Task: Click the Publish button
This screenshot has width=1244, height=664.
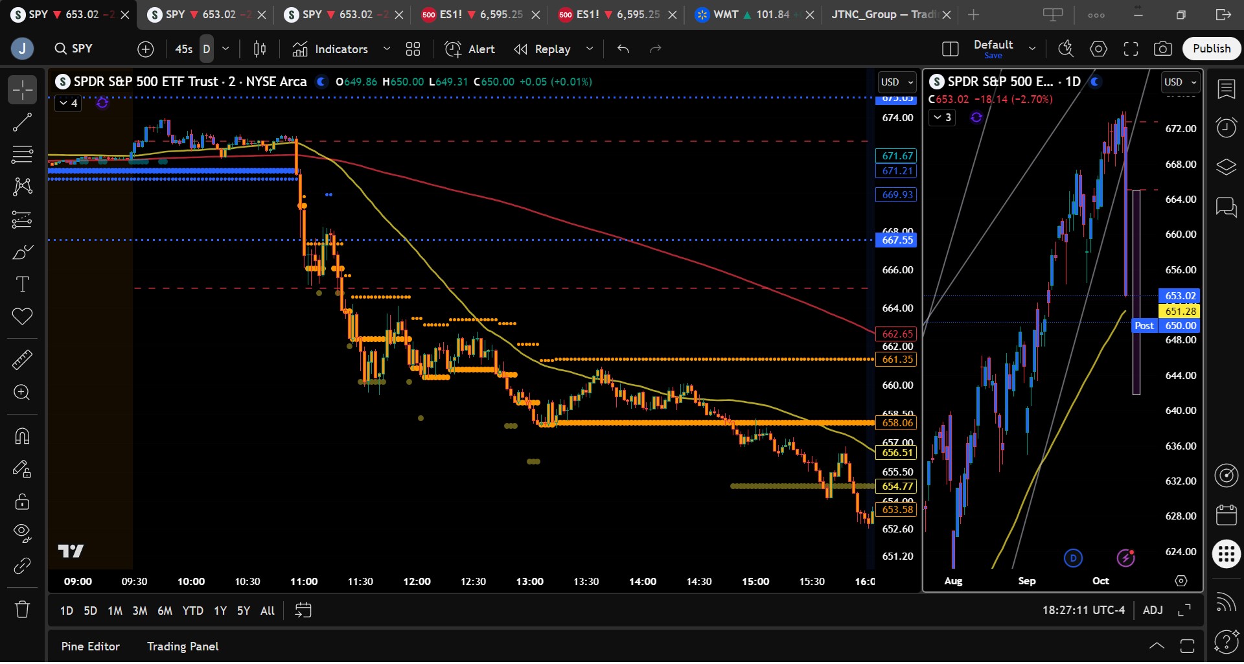Action: [x=1212, y=49]
